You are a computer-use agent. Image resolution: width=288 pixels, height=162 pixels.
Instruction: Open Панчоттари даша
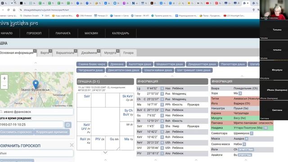[233, 64]
